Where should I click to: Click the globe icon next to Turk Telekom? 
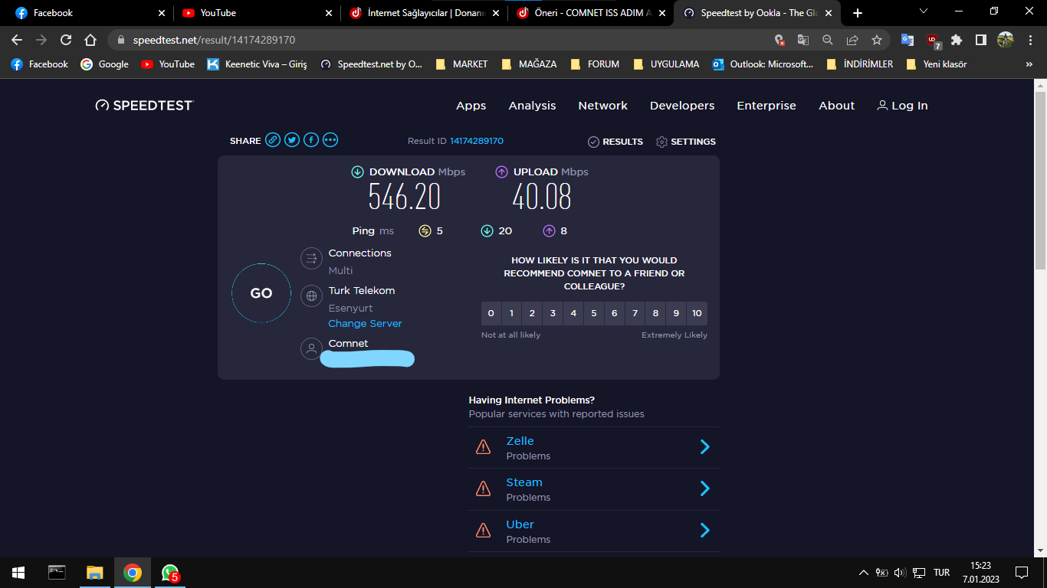point(311,296)
